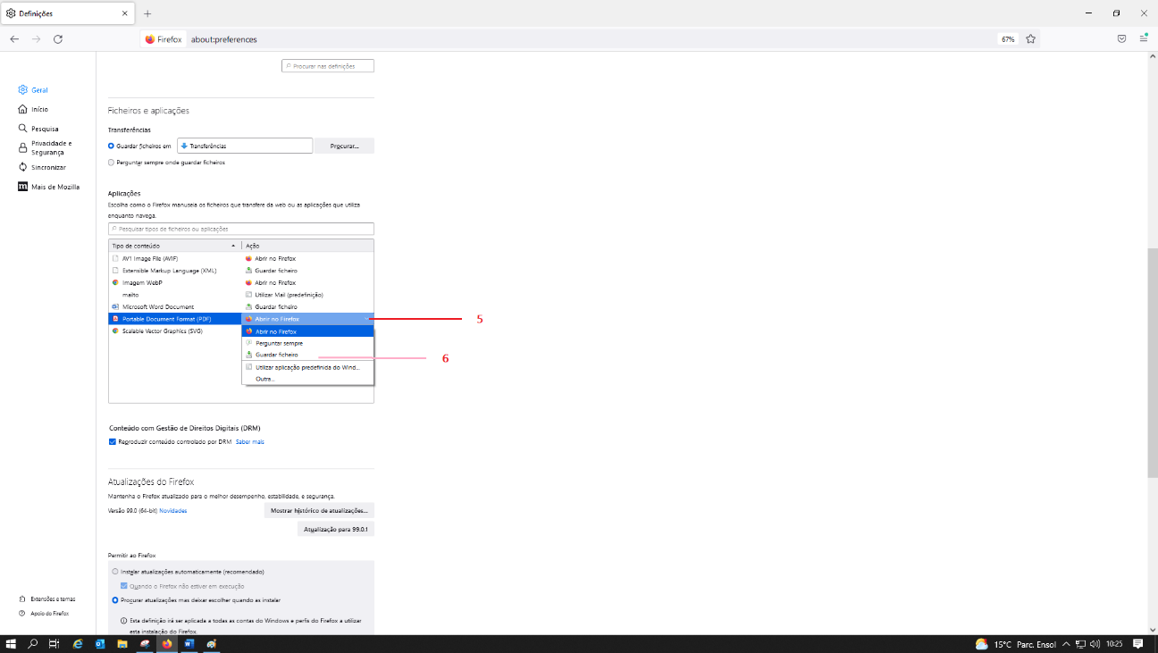Image resolution: width=1158 pixels, height=653 pixels.
Task: Click Mostrar histórico de atualizações button
Action: point(319,510)
